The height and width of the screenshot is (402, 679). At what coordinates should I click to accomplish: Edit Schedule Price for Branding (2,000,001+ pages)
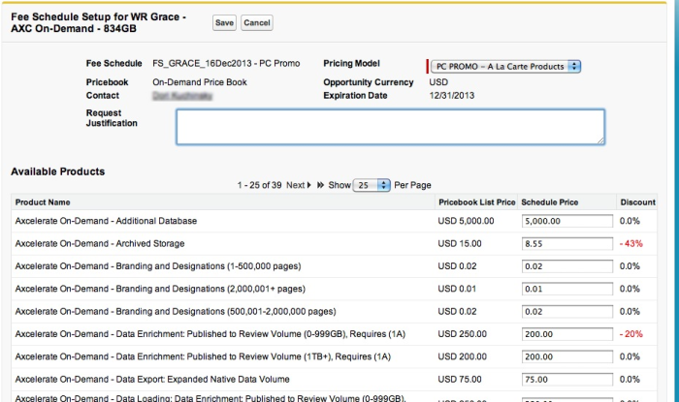tap(567, 289)
